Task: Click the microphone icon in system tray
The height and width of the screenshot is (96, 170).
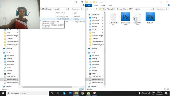Action: [139, 93]
